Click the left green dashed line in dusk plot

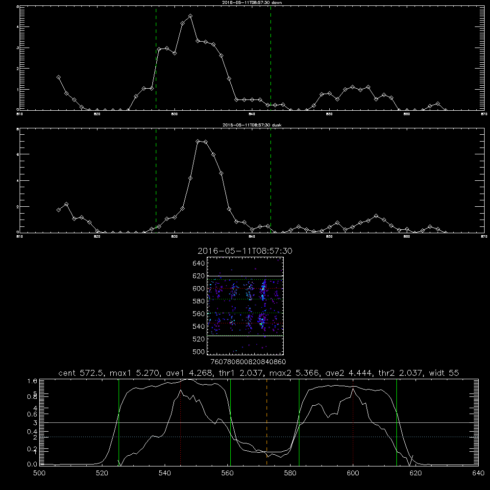click(x=156, y=180)
